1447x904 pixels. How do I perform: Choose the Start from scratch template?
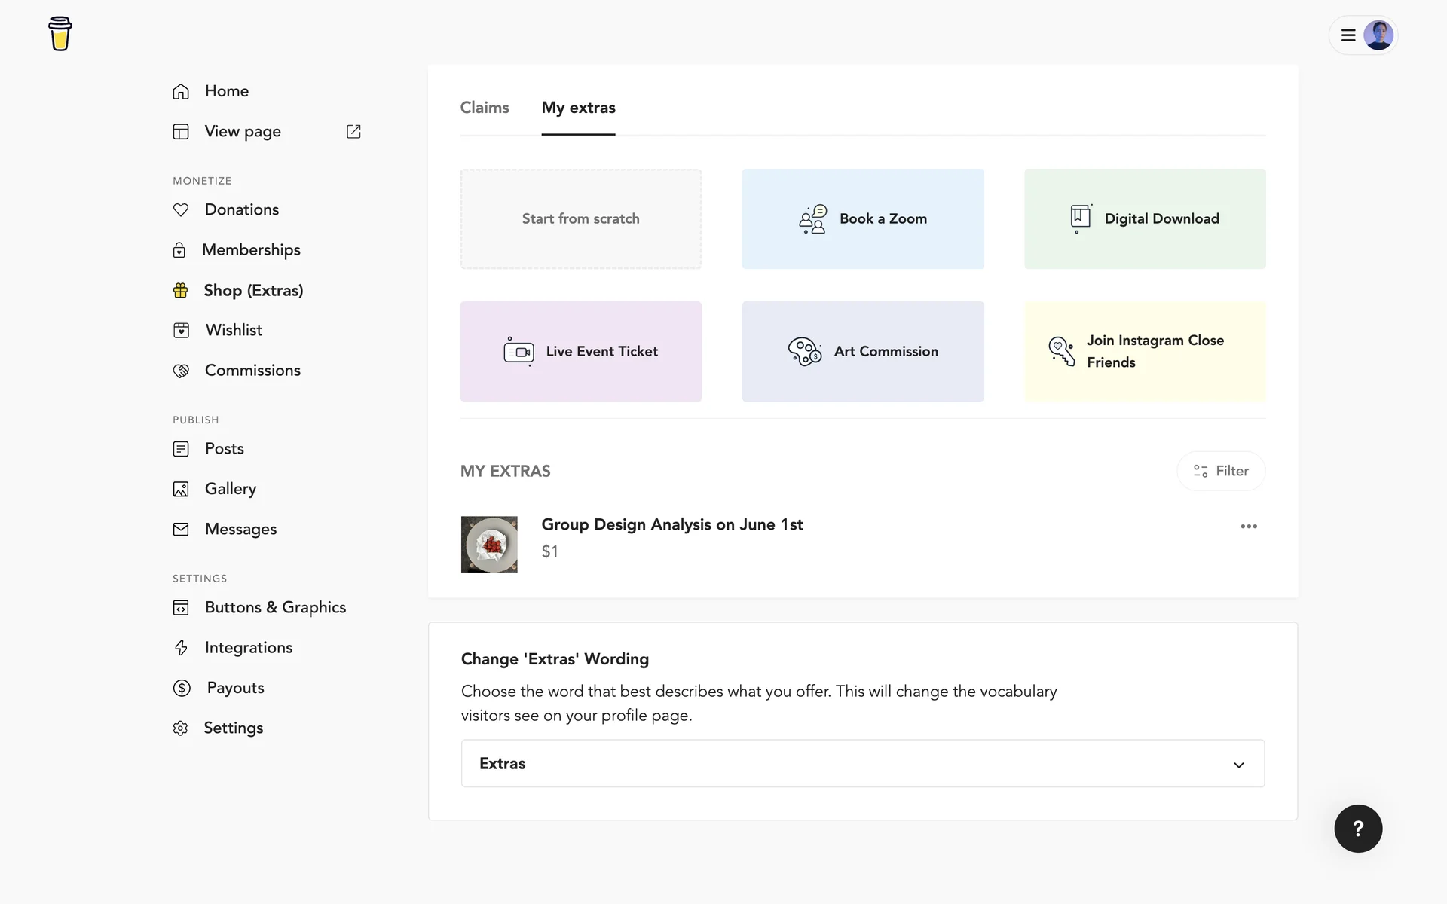click(581, 218)
